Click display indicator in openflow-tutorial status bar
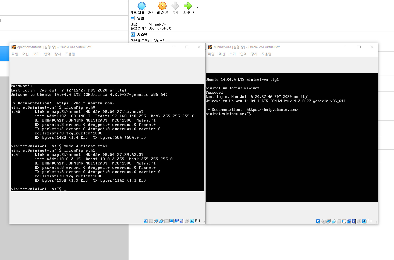394x260 pixels. (171, 221)
